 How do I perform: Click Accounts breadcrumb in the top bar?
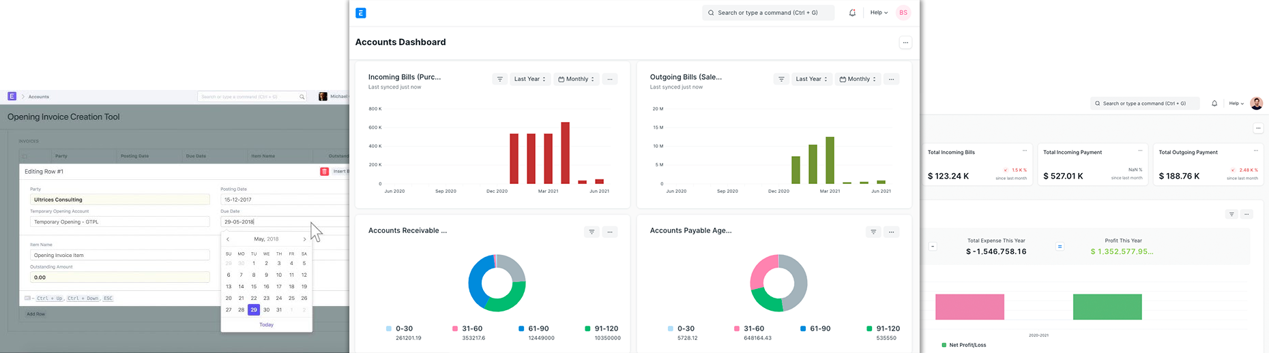39,97
